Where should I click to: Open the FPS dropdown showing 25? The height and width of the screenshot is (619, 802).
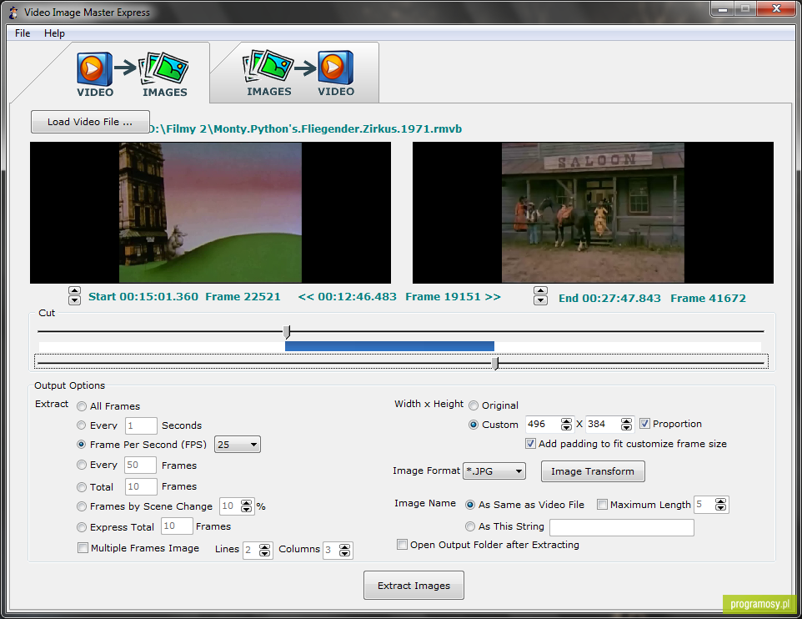coord(238,445)
